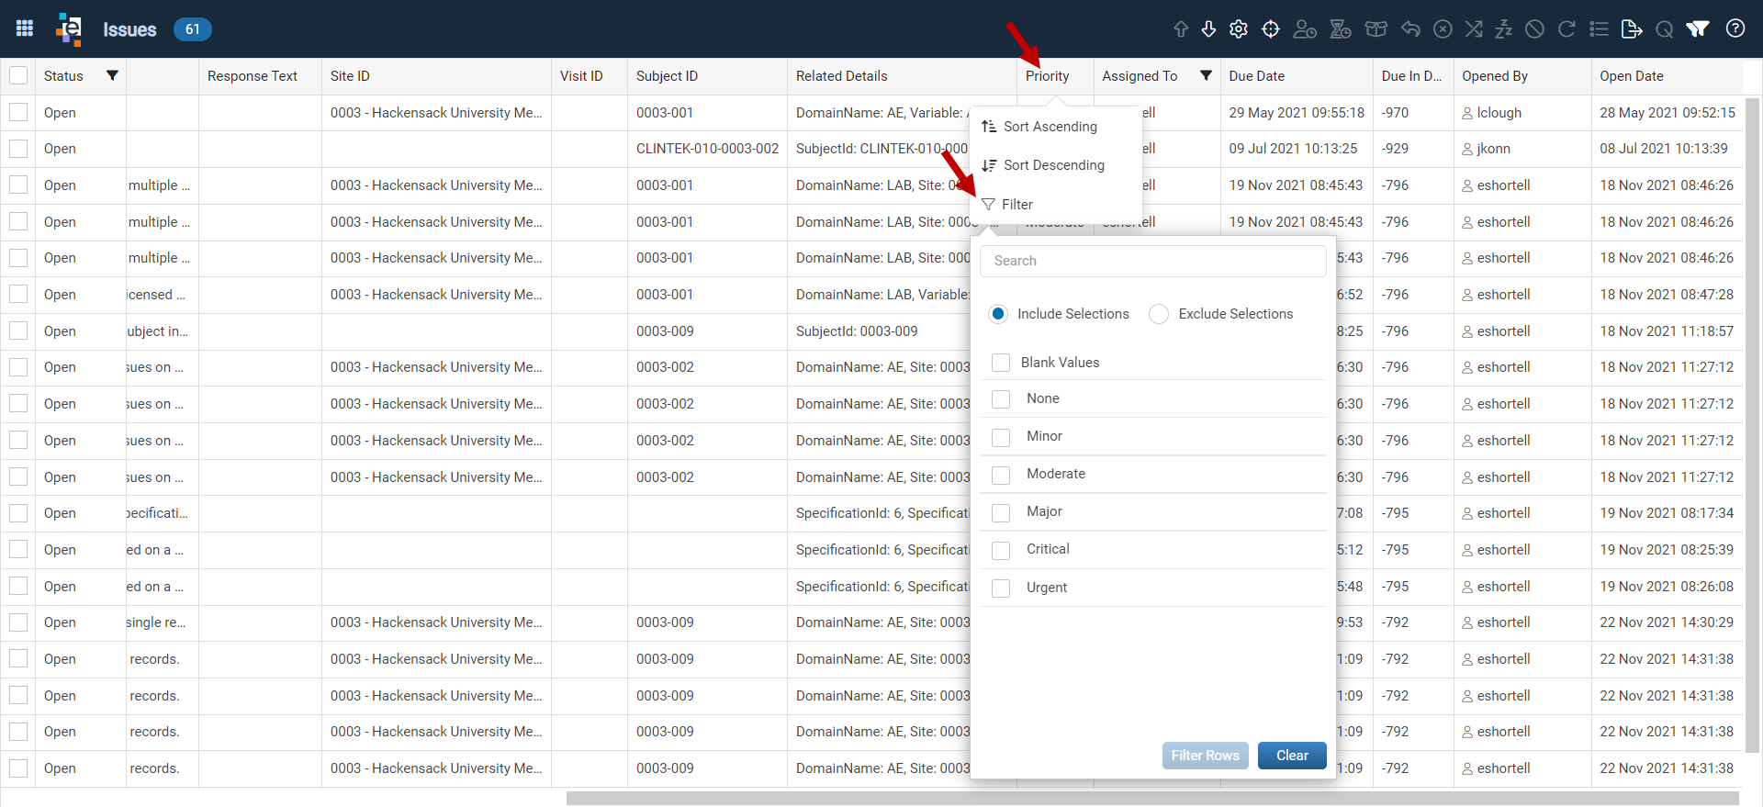Click the clockwise refresh arrow icon
This screenshot has width=1763, height=807.
1566,29
